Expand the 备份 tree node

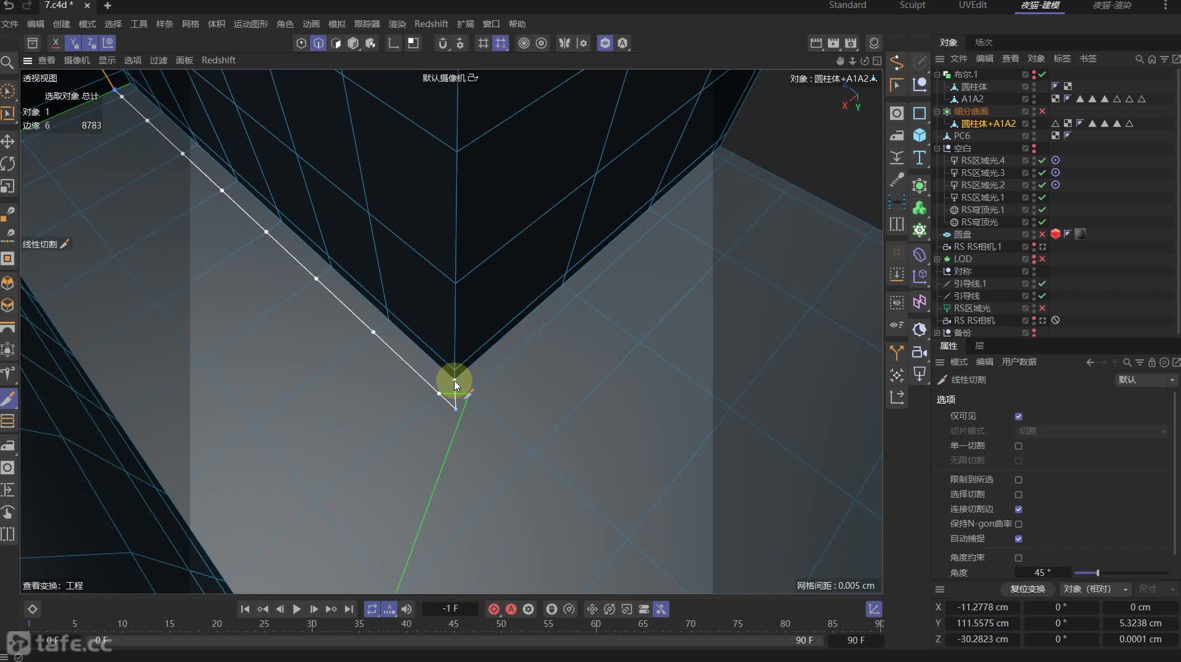coord(937,333)
